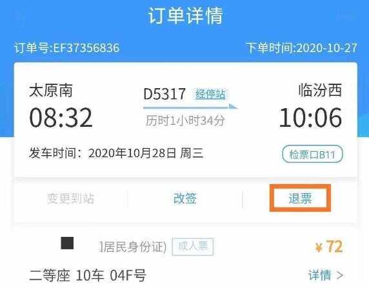Click the 发车时间 departure date line
This screenshot has height=289, width=369.
tap(116, 153)
